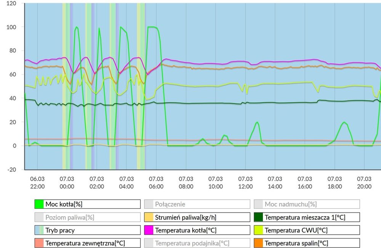Hide the Strumień paliwa[kg/h] series
This screenshot has width=381, height=248.
[x=197, y=218]
